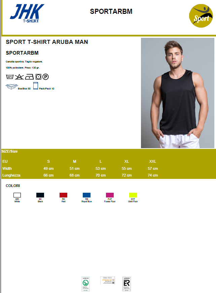Image resolution: width=216 pixels, height=293 pixels.
Task: Select the White color swatch
Action: click(17, 195)
